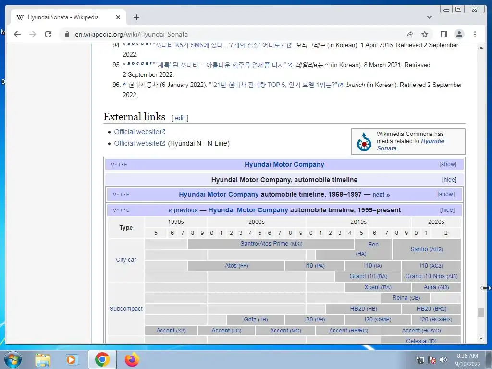
Task: Bookmark page with star icon
Action: (x=425, y=34)
